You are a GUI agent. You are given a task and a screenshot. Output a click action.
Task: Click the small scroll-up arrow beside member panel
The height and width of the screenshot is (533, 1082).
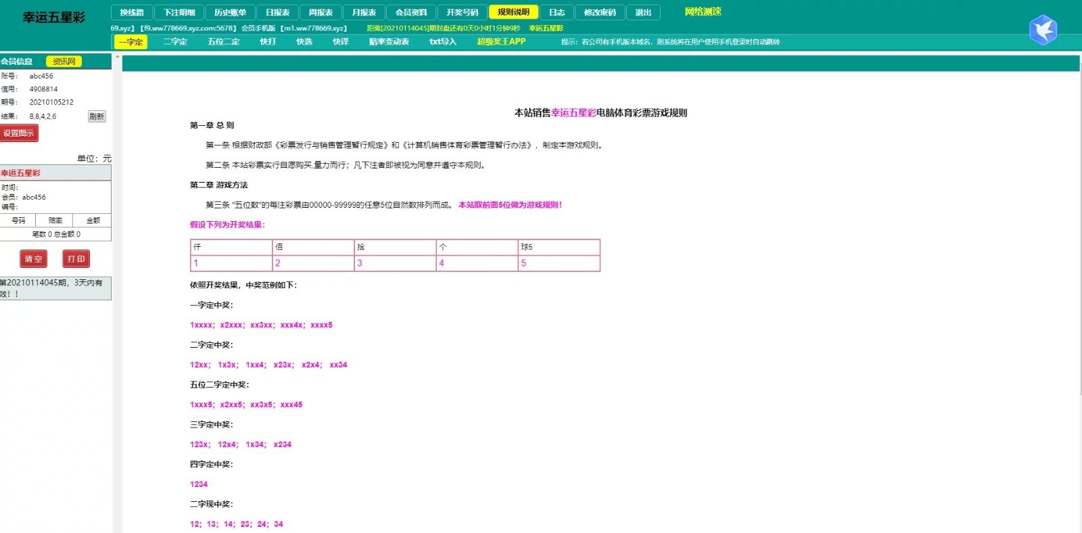(x=117, y=57)
